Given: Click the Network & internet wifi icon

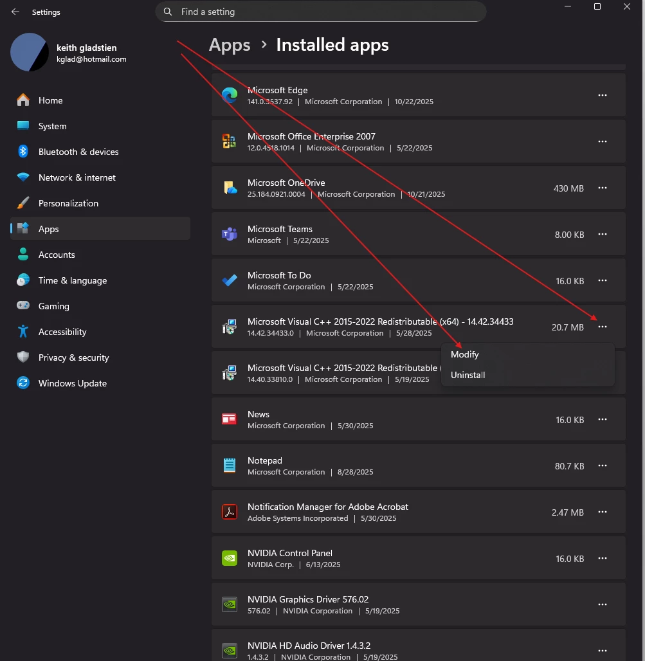Looking at the screenshot, I should (23, 177).
